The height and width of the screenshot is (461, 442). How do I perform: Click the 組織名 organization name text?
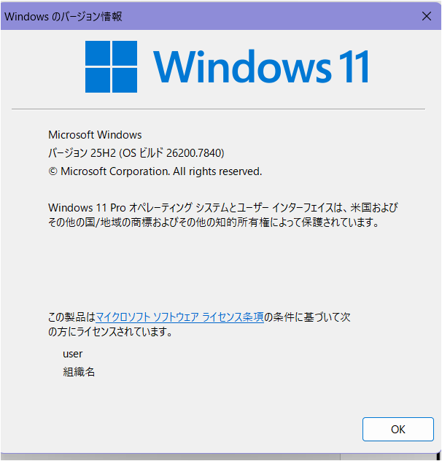(x=79, y=372)
